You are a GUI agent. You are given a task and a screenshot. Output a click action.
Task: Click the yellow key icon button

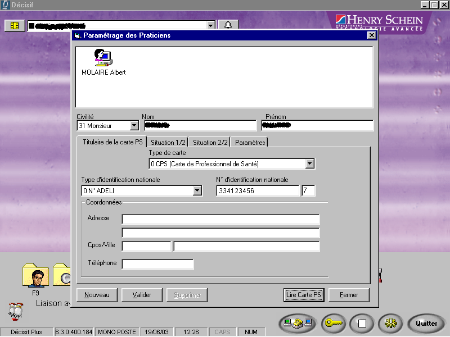333,324
